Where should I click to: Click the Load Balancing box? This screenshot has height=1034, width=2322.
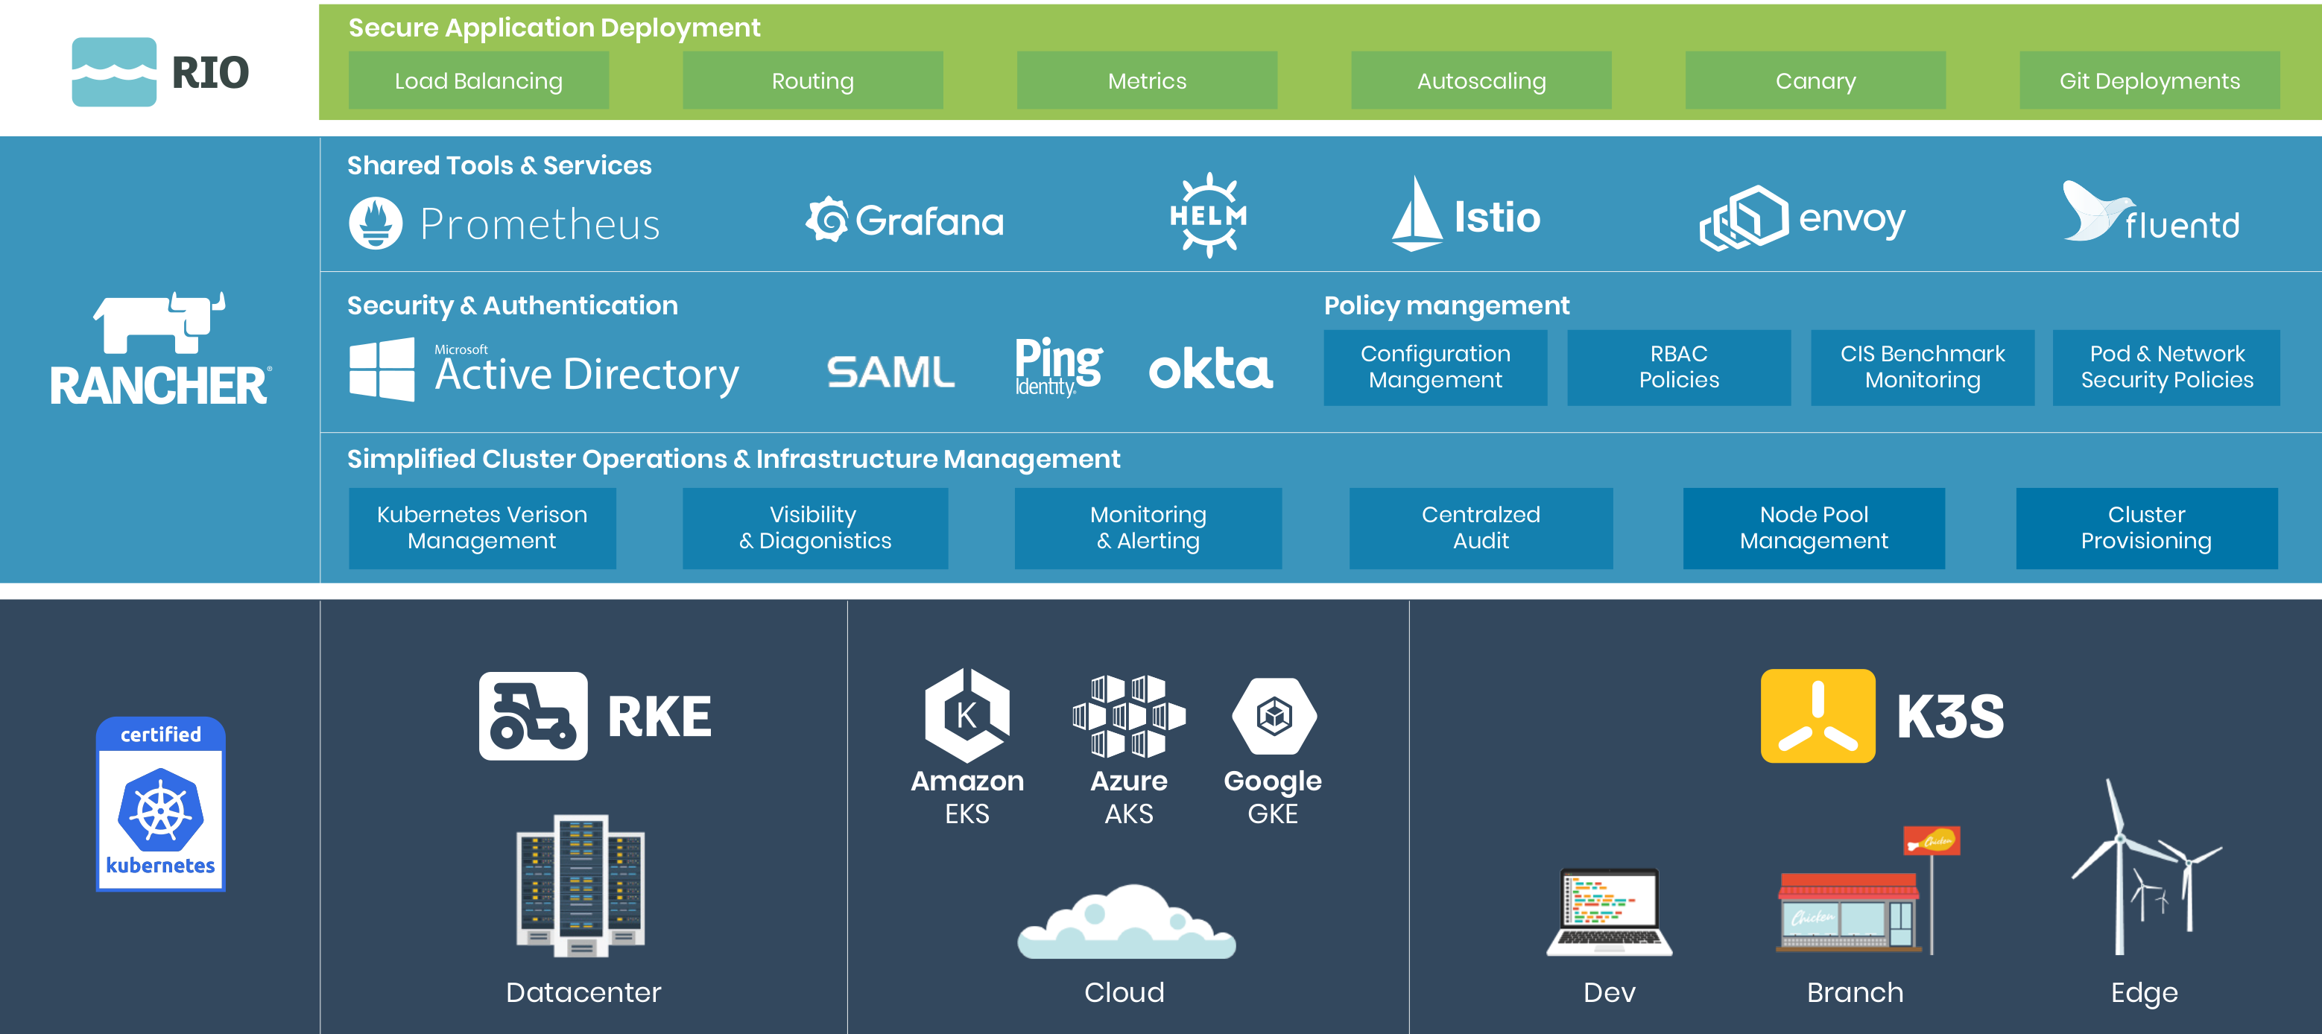(x=478, y=81)
